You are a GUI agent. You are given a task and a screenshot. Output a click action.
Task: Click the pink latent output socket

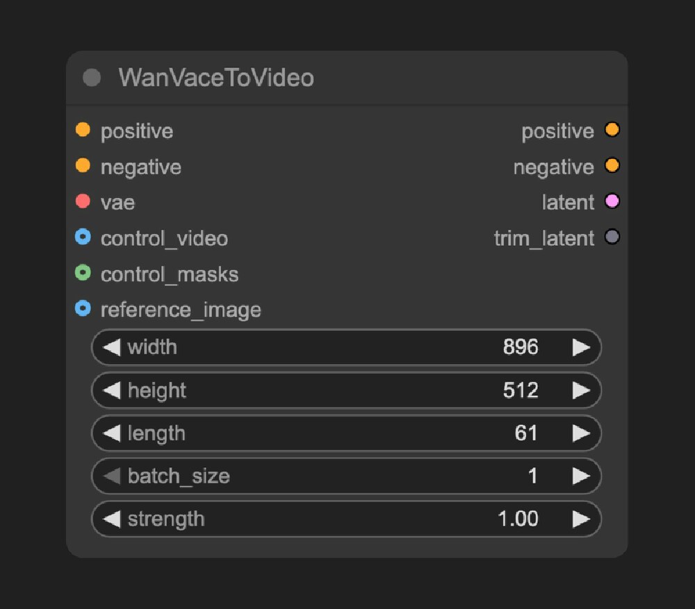tap(612, 201)
